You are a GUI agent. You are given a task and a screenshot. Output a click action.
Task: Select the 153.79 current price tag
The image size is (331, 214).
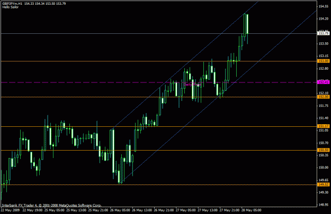pos(324,33)
